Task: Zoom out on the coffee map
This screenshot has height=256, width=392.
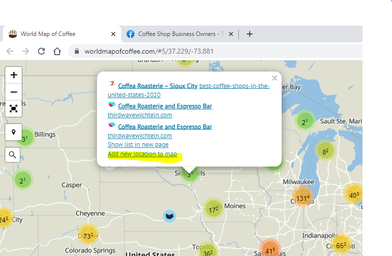Action: click(14, 92)
